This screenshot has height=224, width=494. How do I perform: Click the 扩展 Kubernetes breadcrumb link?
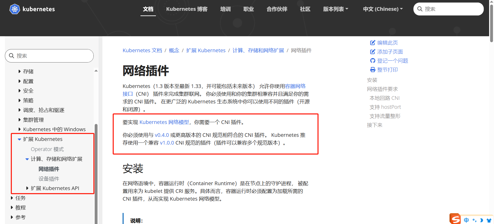click(x=206, y=50)
